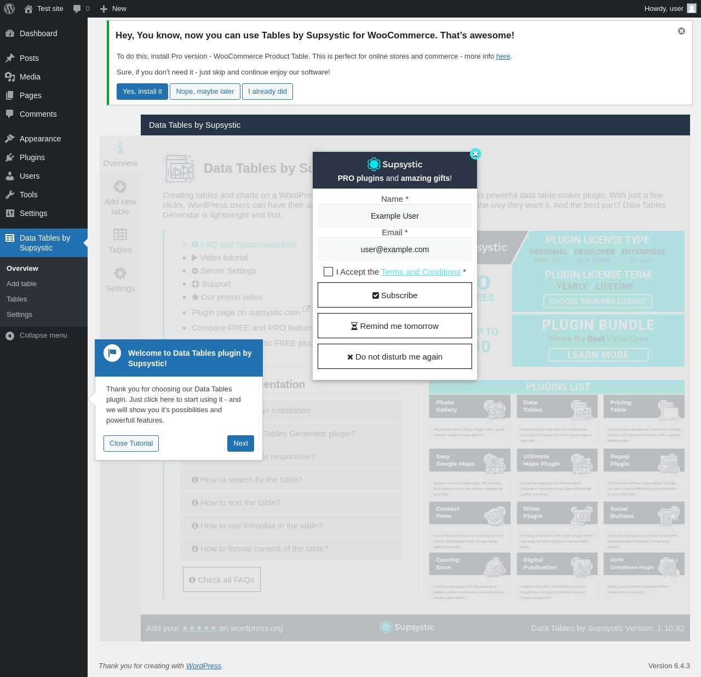Open Users menu item

[x=44, y=176]
